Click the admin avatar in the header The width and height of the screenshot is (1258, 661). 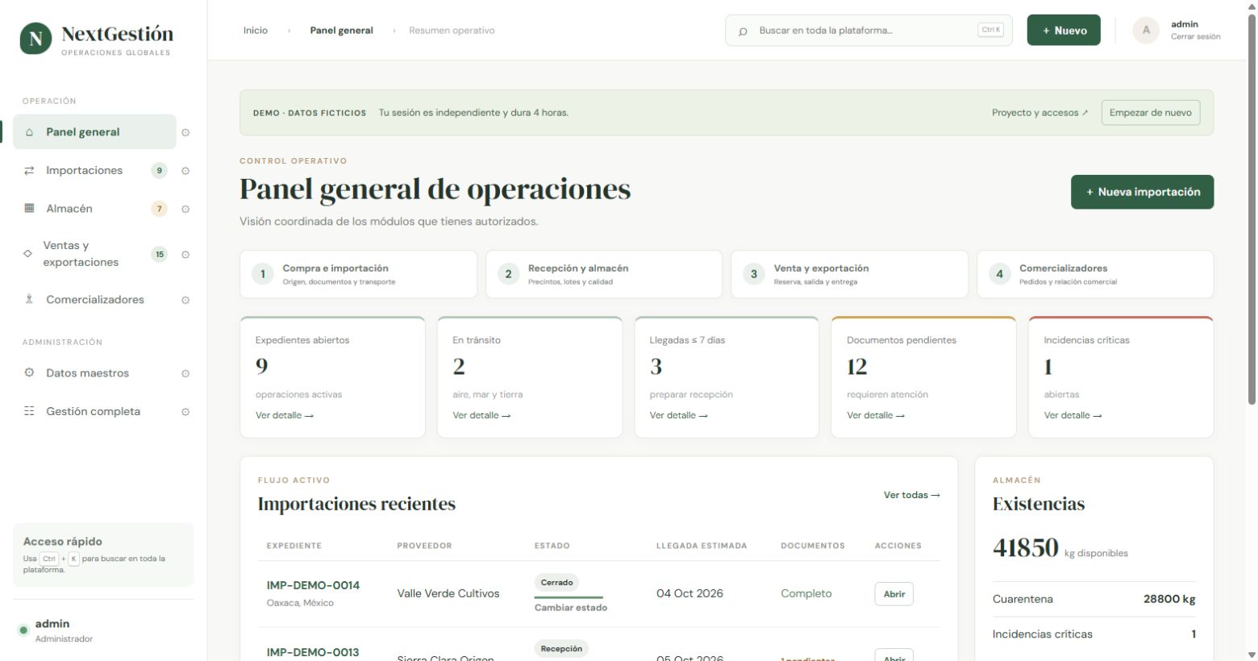(x=1145, y=31)
